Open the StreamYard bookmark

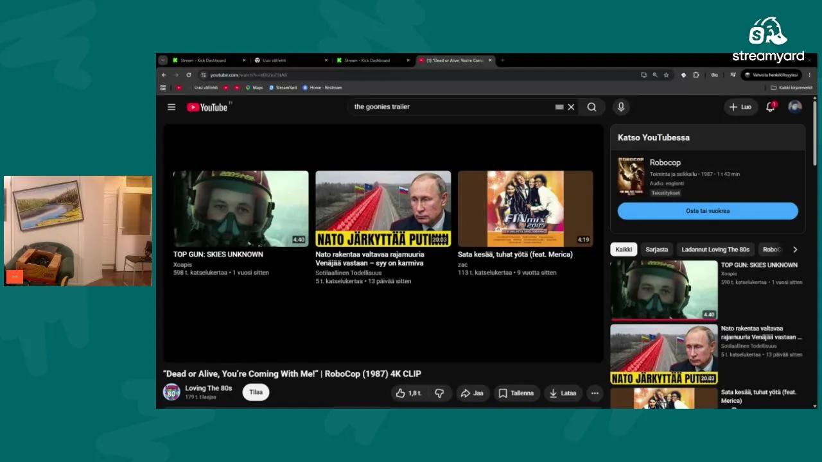click(x=283, y=88)
